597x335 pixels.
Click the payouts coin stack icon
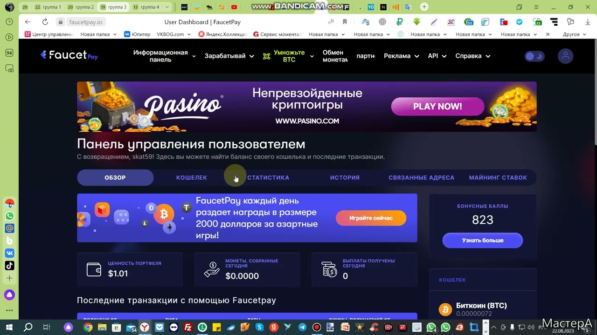pyautogui.click(x=329, y=269)
